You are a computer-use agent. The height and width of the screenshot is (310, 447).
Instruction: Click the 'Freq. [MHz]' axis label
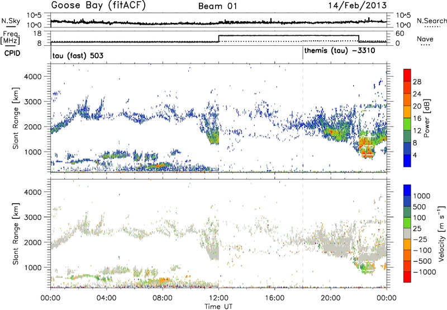[10, 38]
